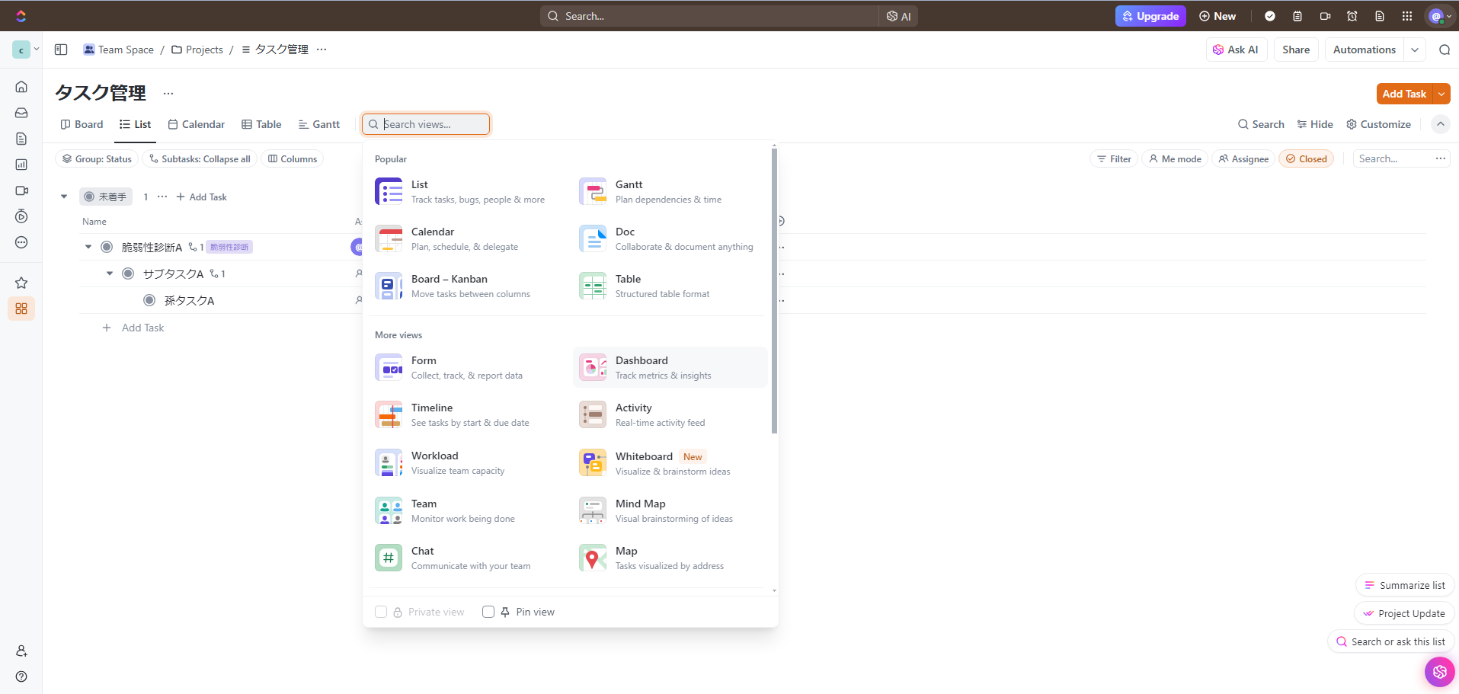Open the reminder alarm clock icon
Image resolution: width=1459 pixels, height=694 pixels.
pos(1352,16)
